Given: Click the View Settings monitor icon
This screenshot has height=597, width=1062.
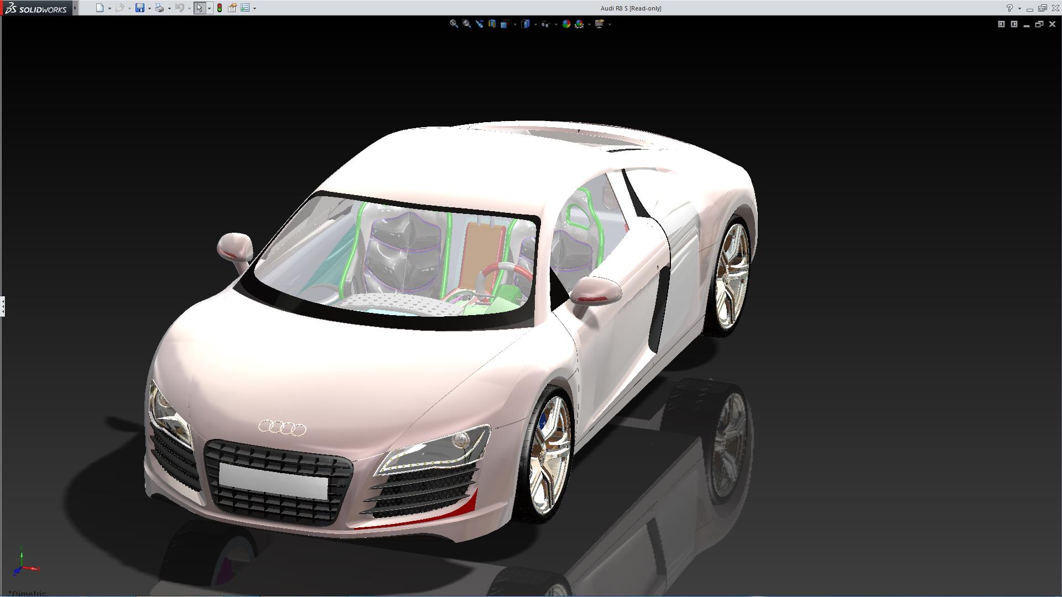Looking at the screenshot, I should coord(600,24).
